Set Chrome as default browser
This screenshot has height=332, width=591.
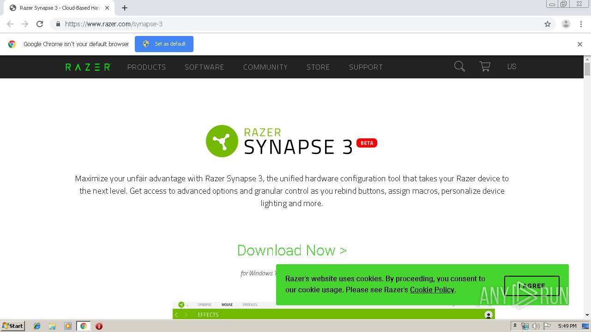tap(164, 44)
